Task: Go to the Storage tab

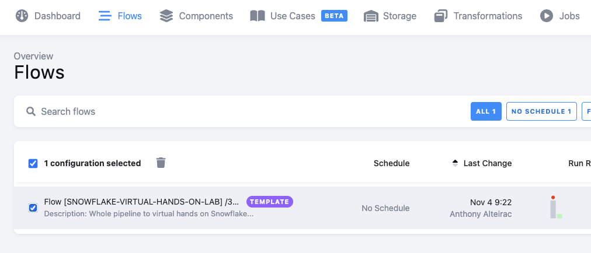Action: pyautogui.click(x=399, y=16)
